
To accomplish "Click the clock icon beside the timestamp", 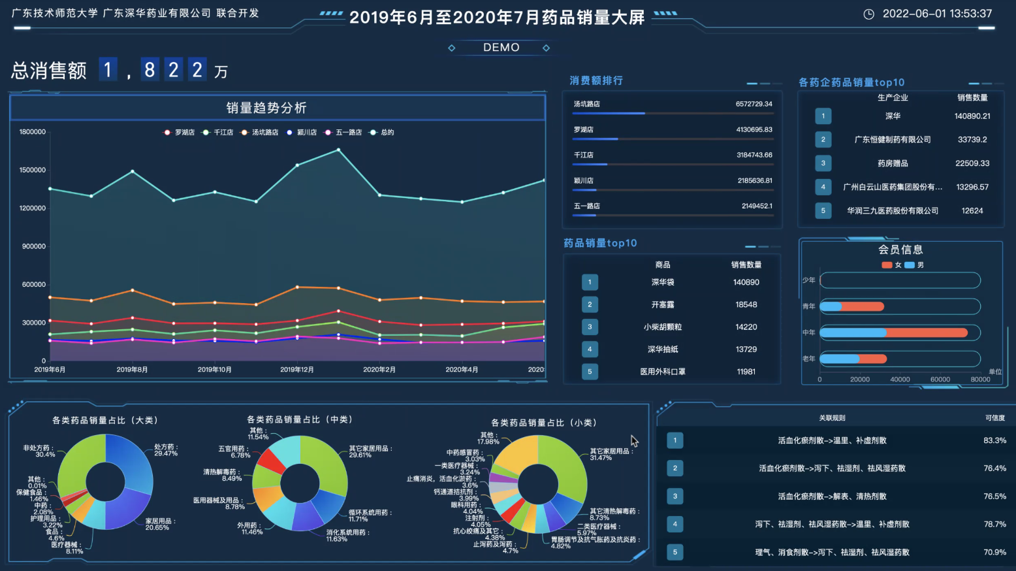I will [x=868, y=14].
